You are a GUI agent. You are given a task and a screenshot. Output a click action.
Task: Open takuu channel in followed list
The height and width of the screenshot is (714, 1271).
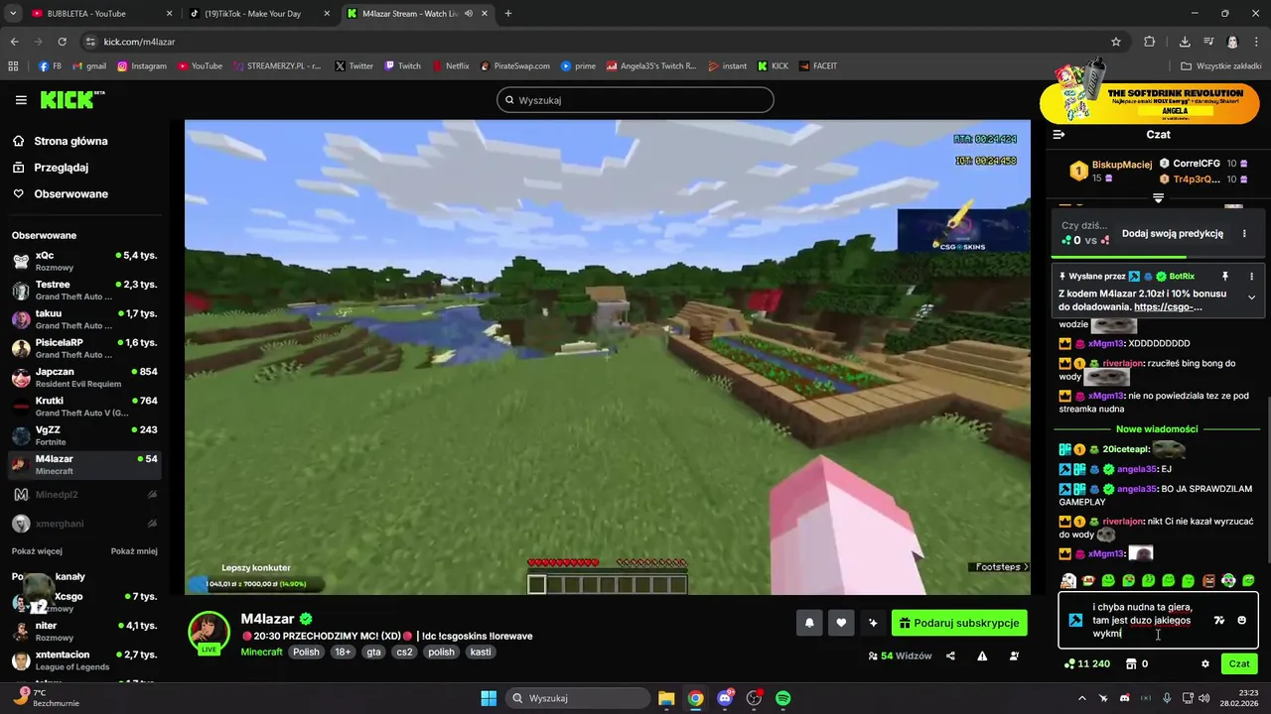point(84,319)
